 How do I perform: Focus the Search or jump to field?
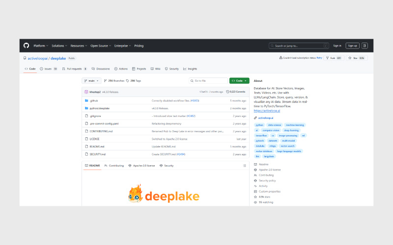pyautogui.click(x=299, y=46)
